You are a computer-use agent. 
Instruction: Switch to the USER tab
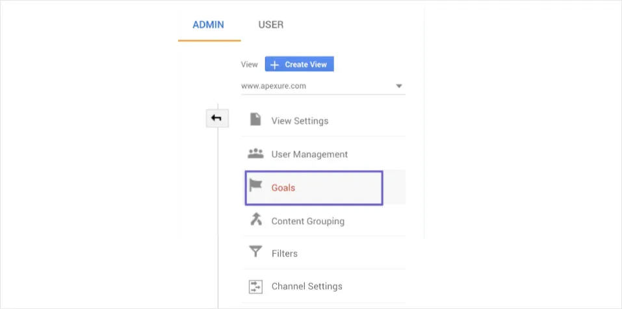(271, 25)
